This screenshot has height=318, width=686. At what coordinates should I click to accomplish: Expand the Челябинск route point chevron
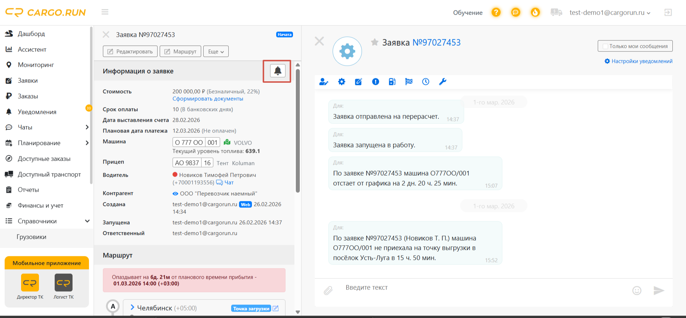132,307
